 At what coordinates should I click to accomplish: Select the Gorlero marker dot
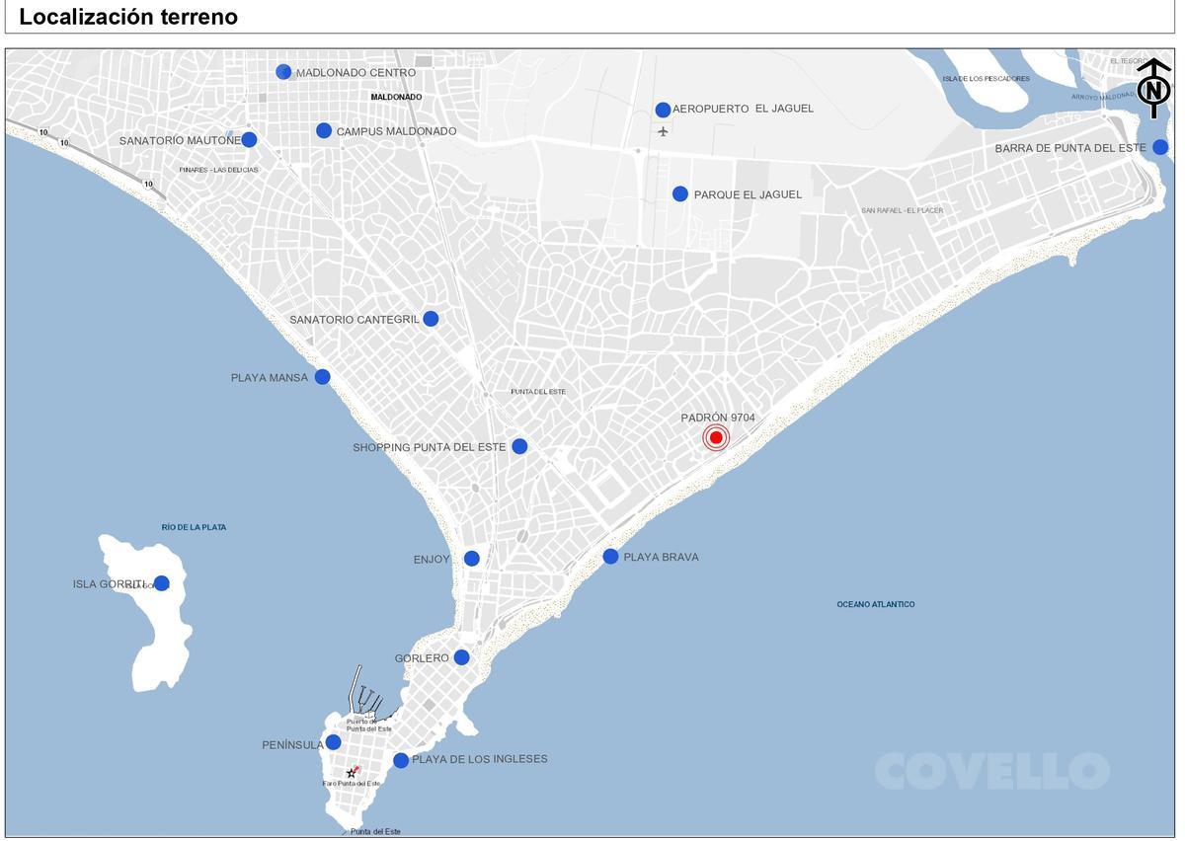[x=461, y=657]
